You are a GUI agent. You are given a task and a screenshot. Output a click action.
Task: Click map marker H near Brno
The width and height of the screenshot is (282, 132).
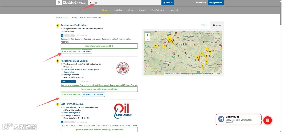click(198, 58)
